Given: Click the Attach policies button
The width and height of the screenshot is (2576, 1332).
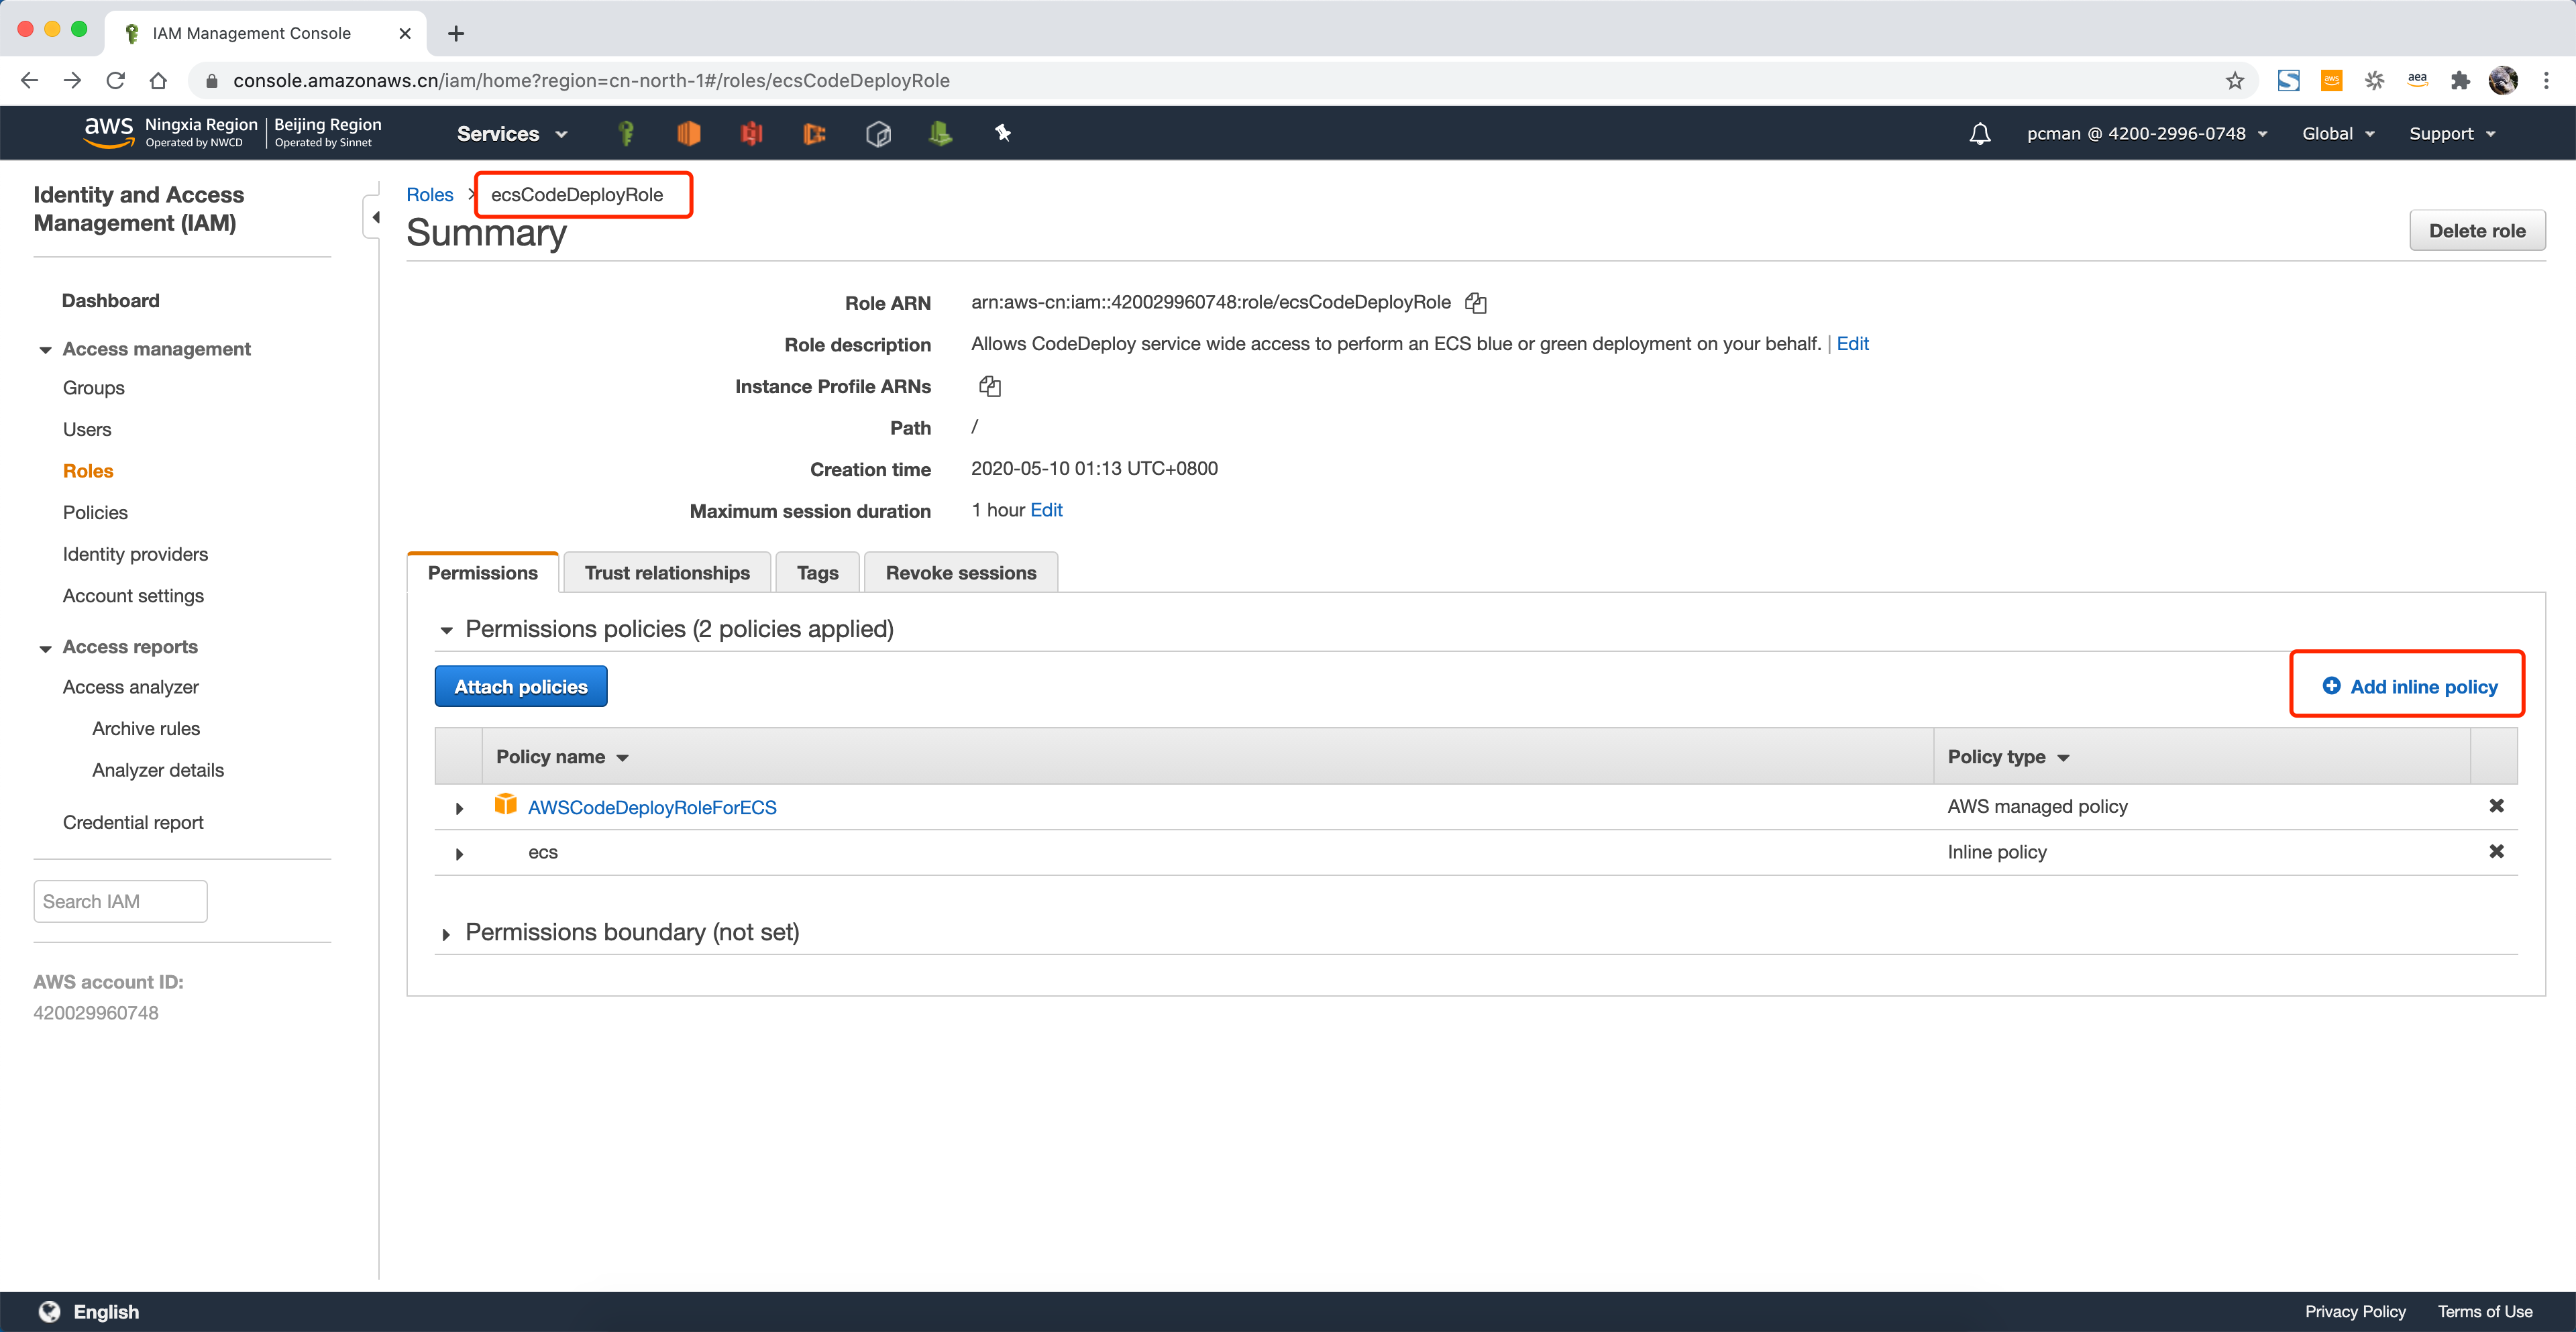Looking at the screenshot, I should [x=521, y=687].
